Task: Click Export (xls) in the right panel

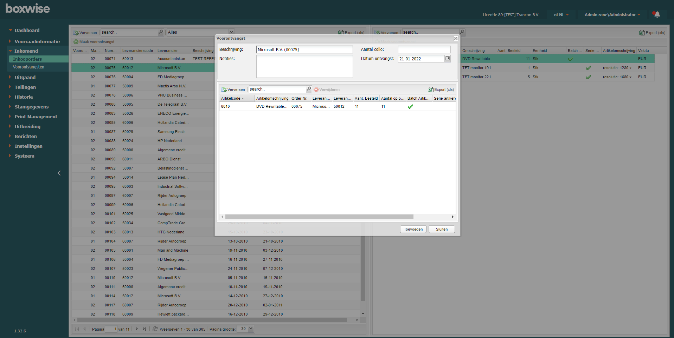Action: pyautogui.click(x=652, y=33)
